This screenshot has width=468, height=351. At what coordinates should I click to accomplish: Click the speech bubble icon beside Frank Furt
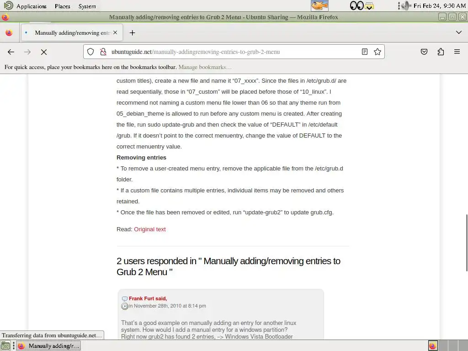click(x=125, y=299)
